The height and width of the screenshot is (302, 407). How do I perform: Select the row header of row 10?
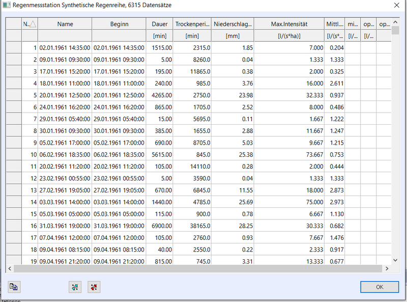[14, 155]
